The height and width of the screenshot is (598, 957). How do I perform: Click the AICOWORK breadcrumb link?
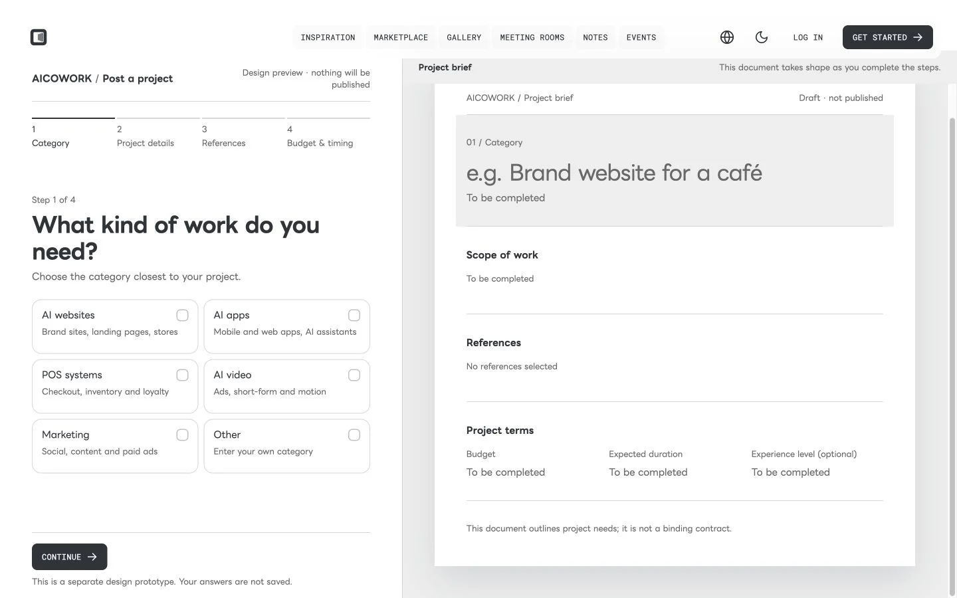[62, 78]
